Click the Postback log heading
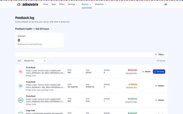183x114 pixels. [25, 18]
